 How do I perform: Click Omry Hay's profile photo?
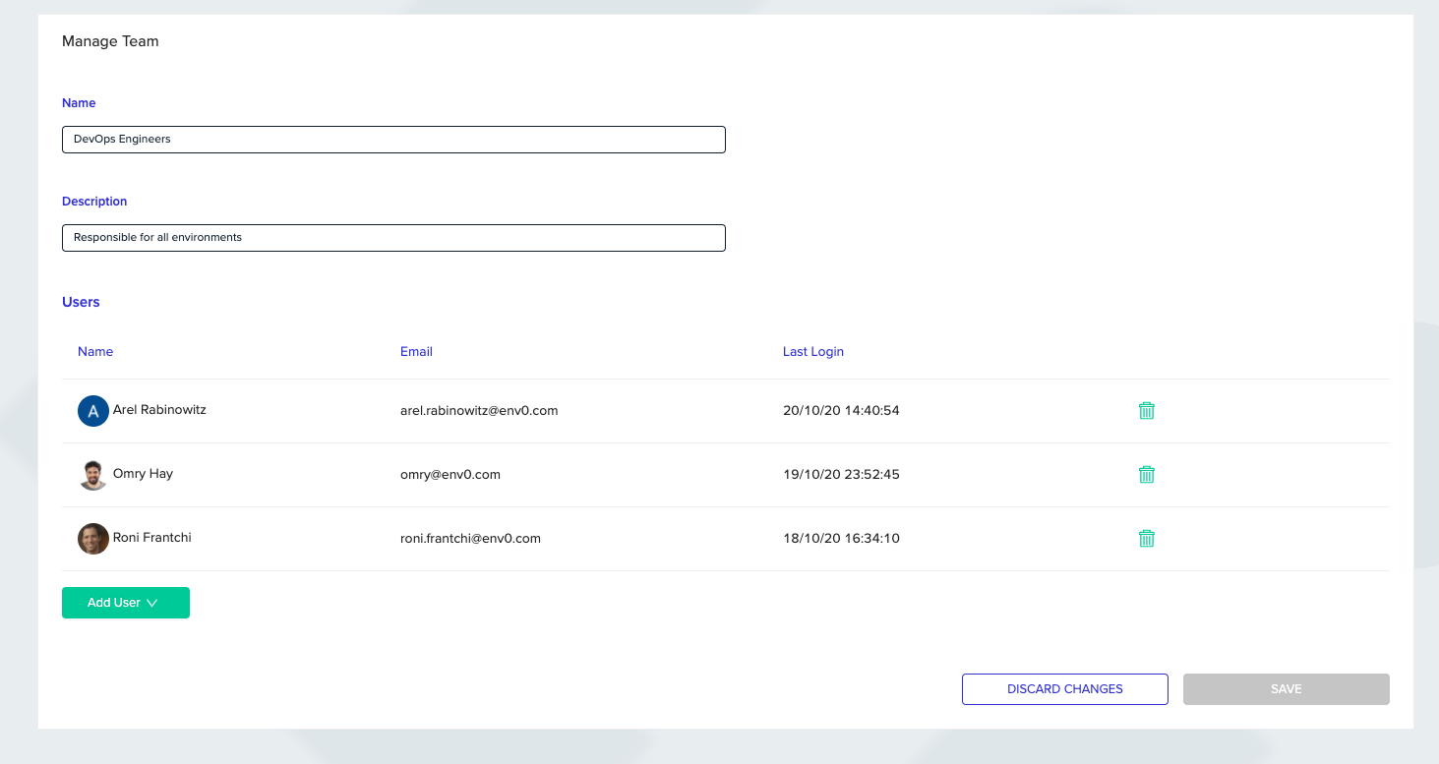pos(93,475)
